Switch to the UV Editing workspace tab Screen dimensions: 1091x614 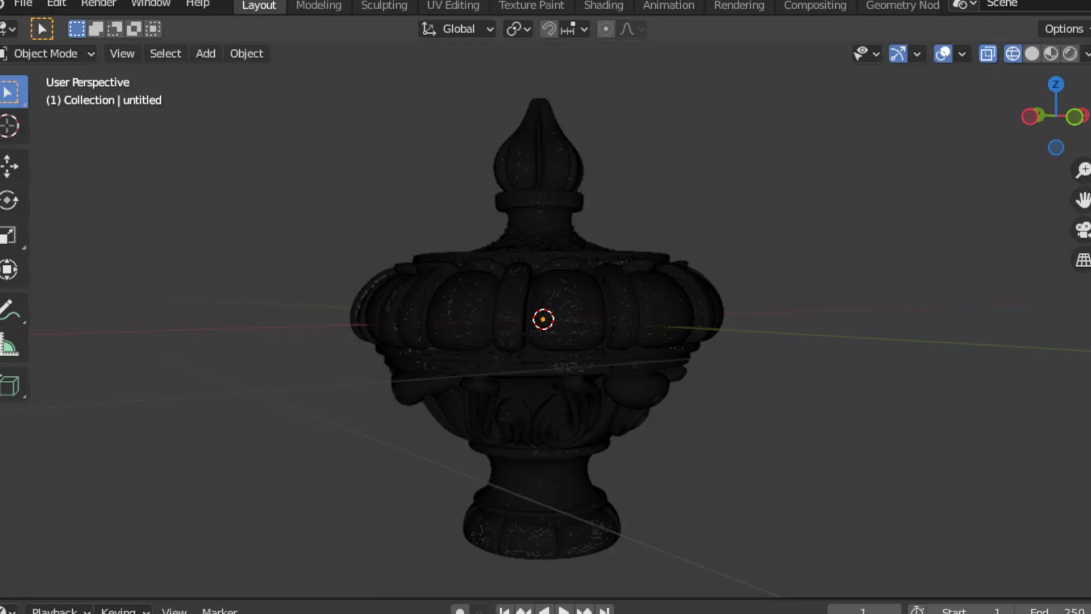pos(453,6)
